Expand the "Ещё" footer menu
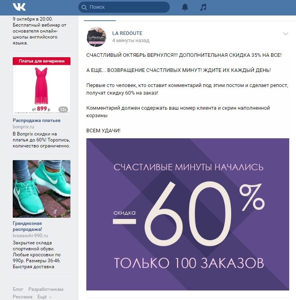This screenshot has width=296, height=300. tap(45, 297)
